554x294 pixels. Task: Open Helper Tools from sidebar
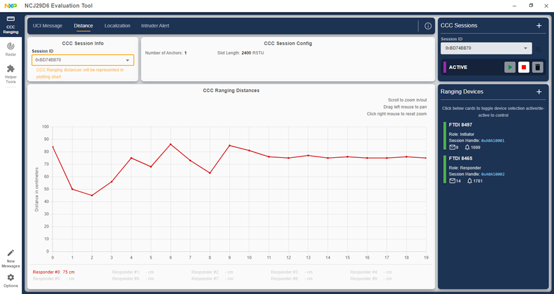pos(11,73)
